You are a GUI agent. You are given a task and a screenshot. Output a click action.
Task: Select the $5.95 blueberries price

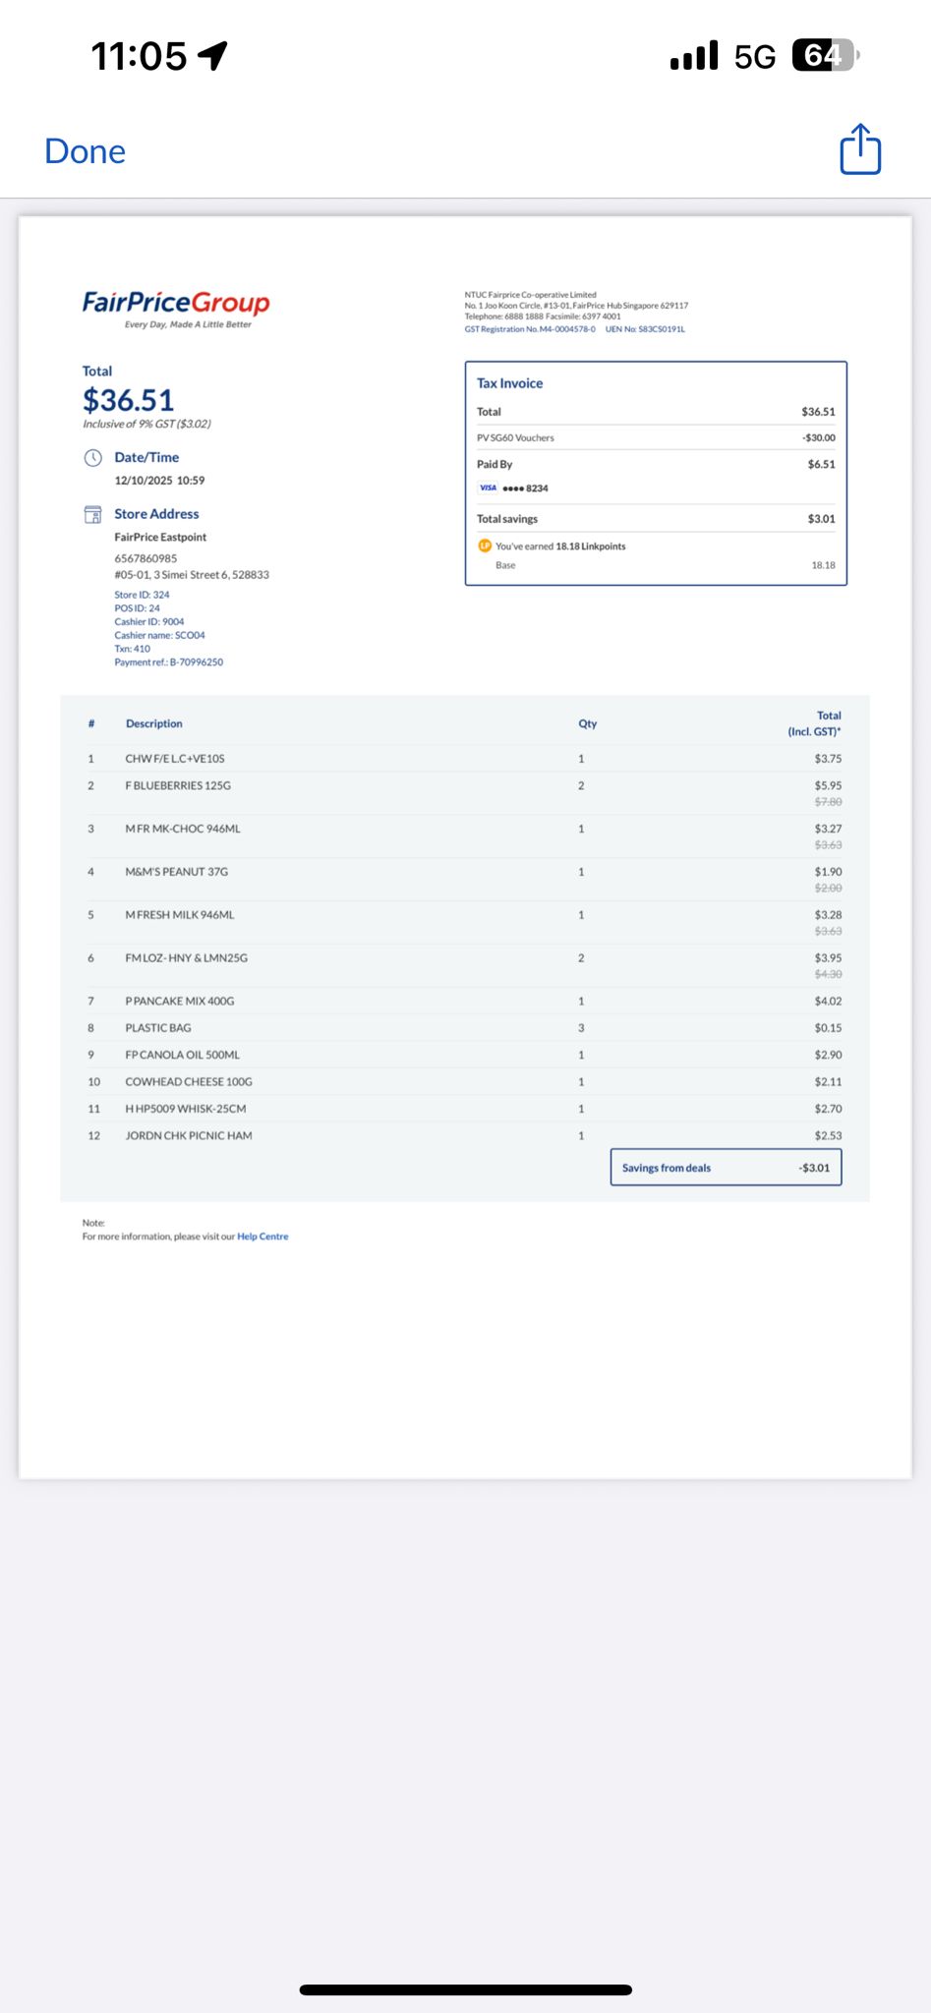(828, 785)
